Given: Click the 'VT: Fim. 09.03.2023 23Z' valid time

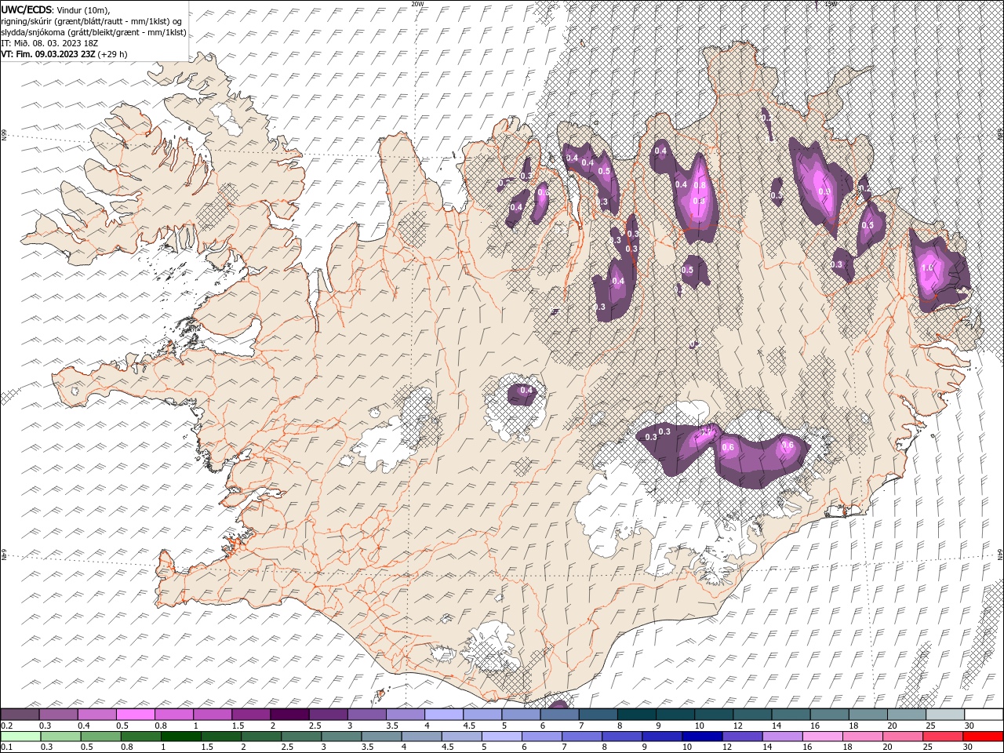Looking at the screenshot, I should click(48, 54).
